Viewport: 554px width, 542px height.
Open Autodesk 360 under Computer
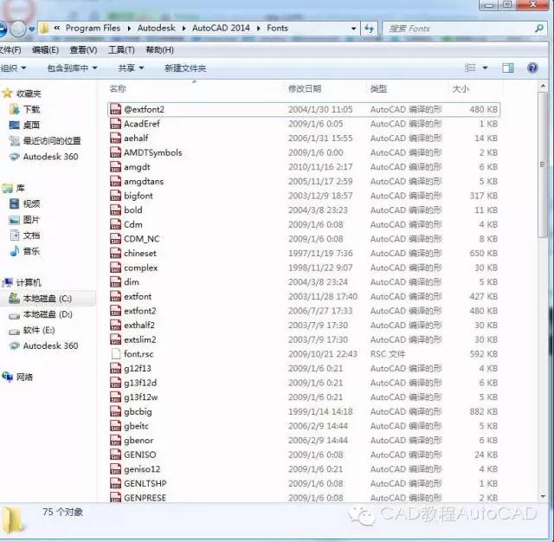tap(43, 345)
